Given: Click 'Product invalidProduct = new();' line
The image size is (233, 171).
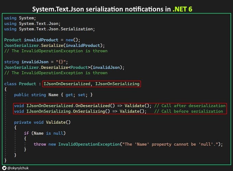Looking at the screenshot, I should tap(42, 40).
